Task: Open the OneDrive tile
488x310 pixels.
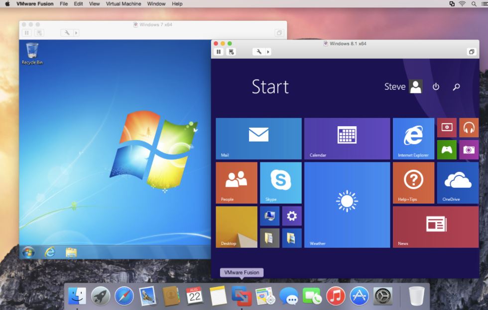Action: (458, 183)
